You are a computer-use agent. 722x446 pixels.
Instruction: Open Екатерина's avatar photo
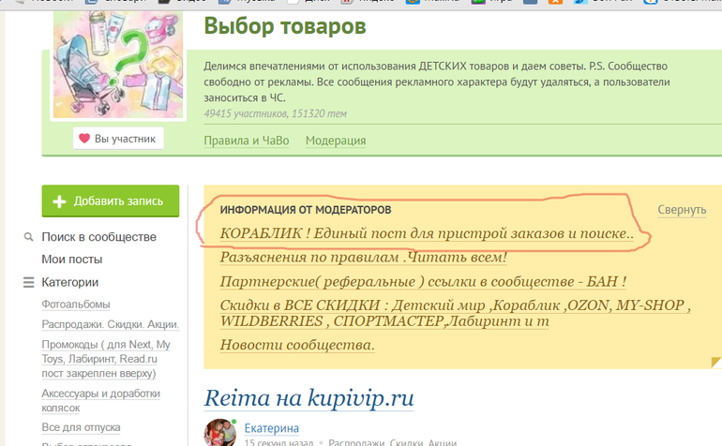pyautogui.click(x=218, y=432)
